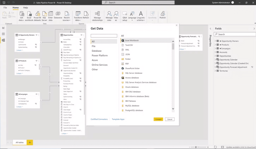
Task: Click the Publish ribbon icon
Action: [162, 15]
